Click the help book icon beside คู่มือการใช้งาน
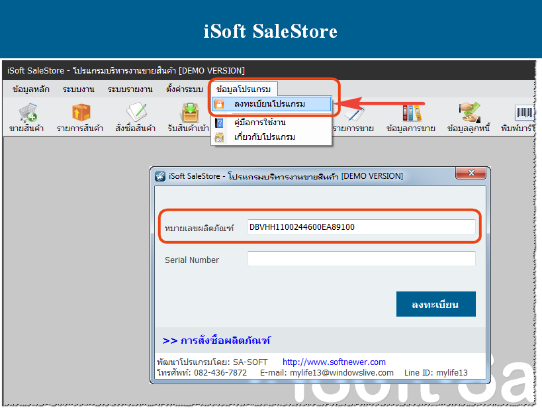Image resolution: width=542 pixels, height=412 pixels. (219, 123)
